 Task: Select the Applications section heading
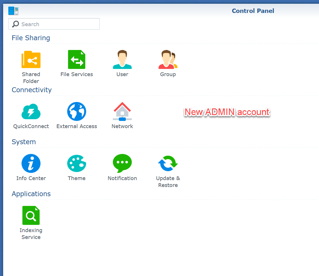[x=31, y=194]
